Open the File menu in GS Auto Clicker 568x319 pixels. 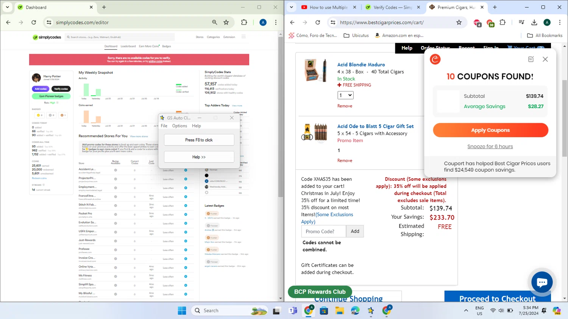pyautogui.click(x=164, y=126)
